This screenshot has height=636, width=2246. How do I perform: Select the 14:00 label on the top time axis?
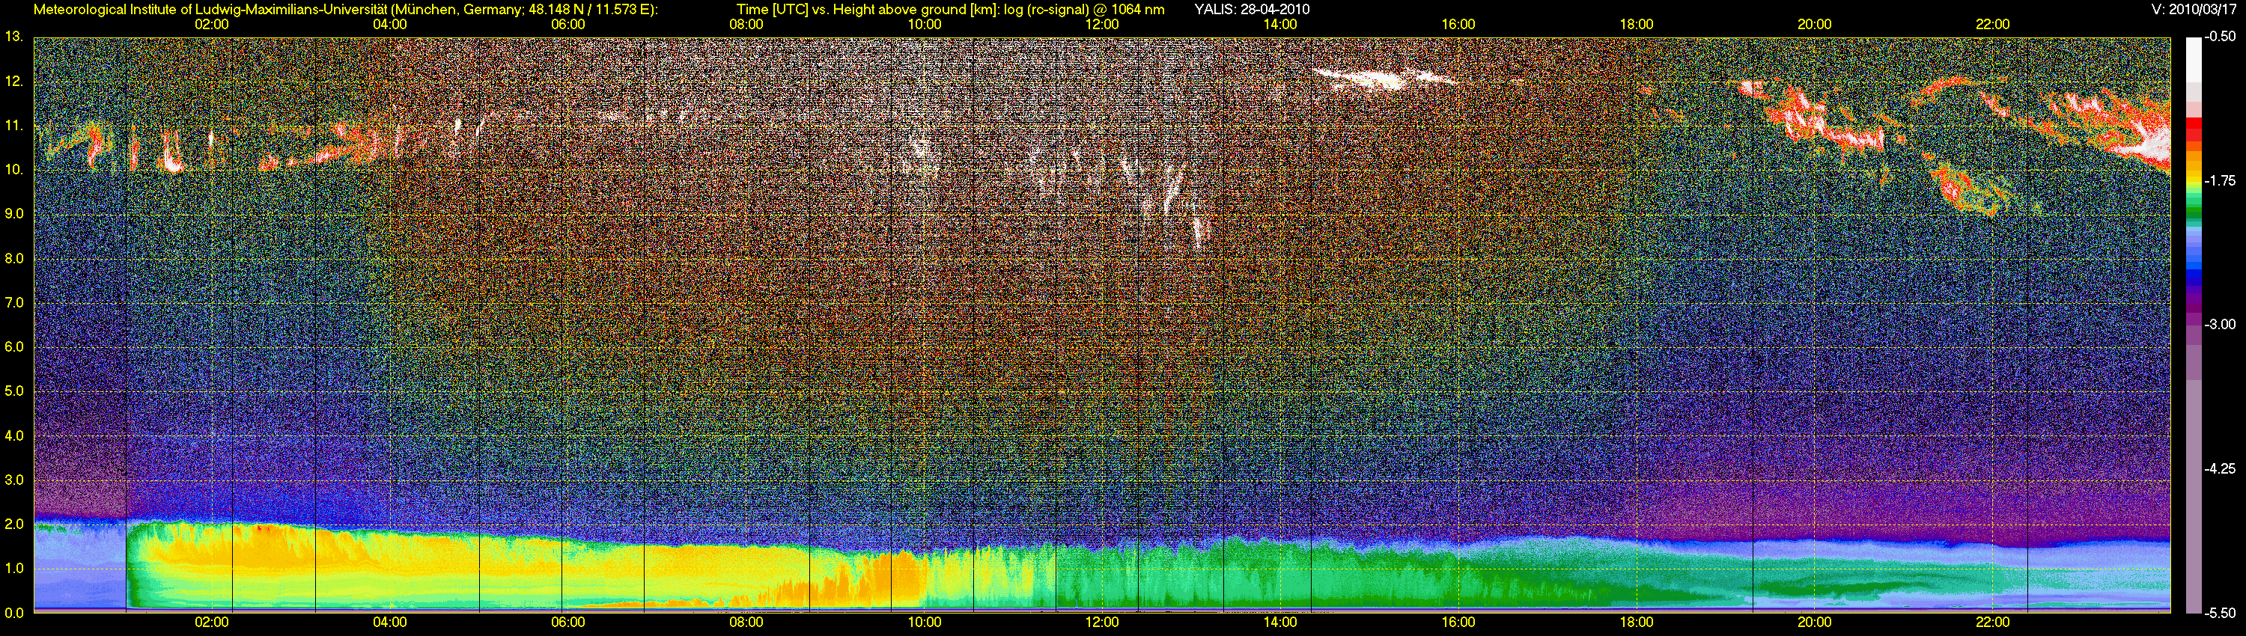(1280, 25)
